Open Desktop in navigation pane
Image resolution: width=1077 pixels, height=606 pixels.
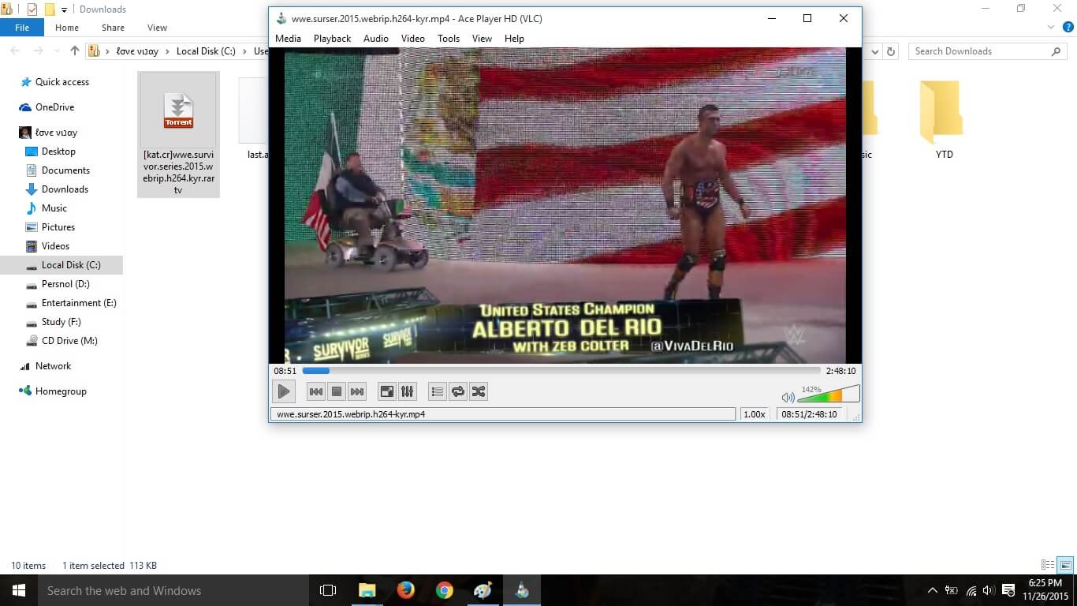pos(58,151)
